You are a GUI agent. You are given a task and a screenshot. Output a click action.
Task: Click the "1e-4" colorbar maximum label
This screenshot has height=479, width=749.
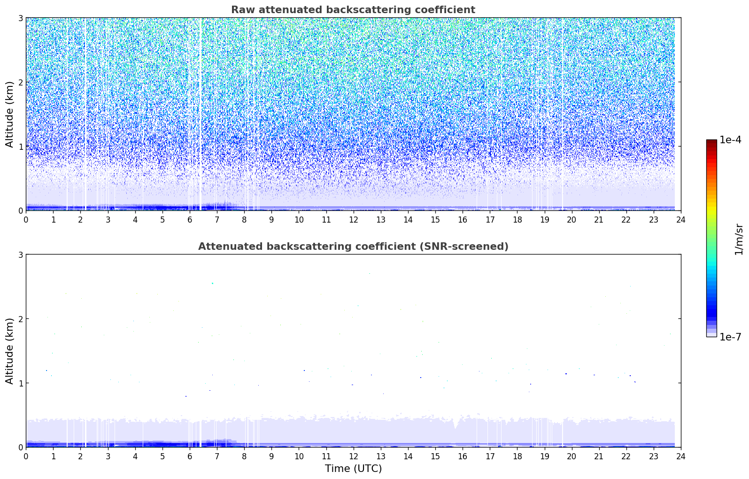pyautogui.click(x=730, y=140)
